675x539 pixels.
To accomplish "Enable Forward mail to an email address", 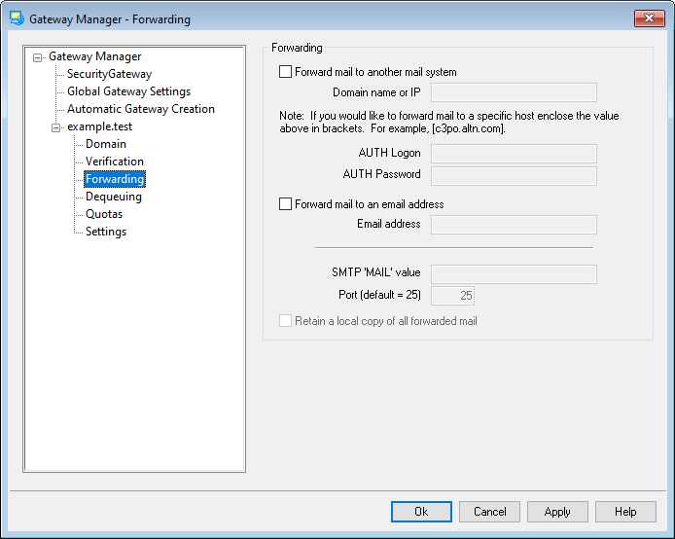I will click(x=285, y=204).
